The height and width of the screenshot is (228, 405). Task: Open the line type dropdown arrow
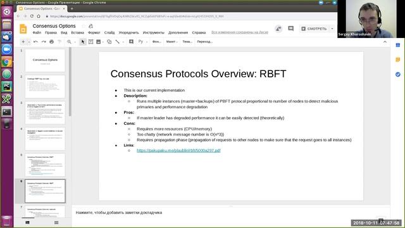(123, 42)
